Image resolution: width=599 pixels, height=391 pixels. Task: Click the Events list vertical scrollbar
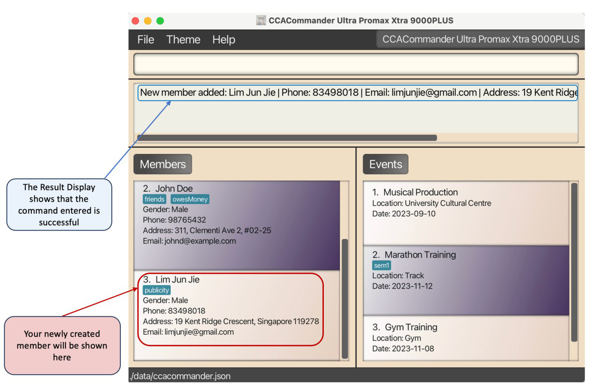pos(574,262)
